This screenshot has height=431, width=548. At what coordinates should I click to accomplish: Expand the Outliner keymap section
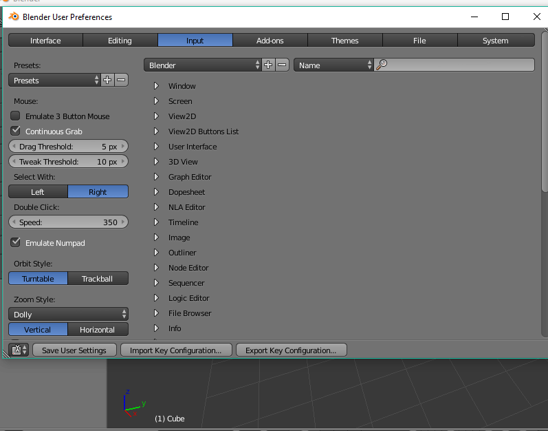click(x=156, y=252)
